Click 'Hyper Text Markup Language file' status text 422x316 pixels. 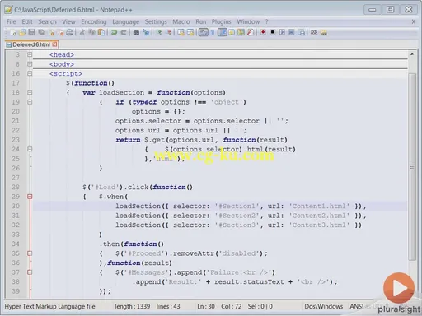pyautogui.click(x=49, y=306)
